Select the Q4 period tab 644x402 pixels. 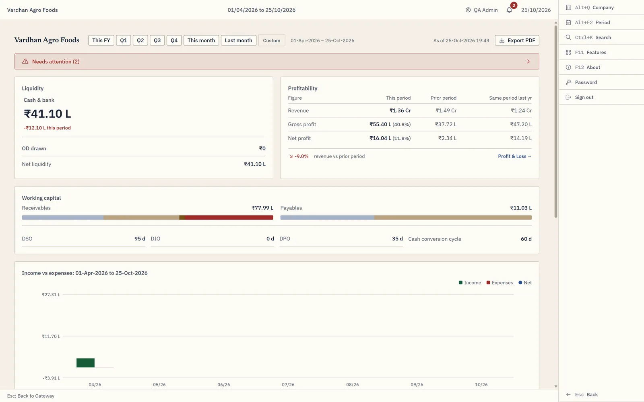[174, 40]
